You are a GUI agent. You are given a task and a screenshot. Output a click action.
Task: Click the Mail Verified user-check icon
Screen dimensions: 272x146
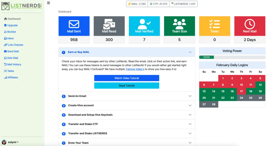[144, 24]
